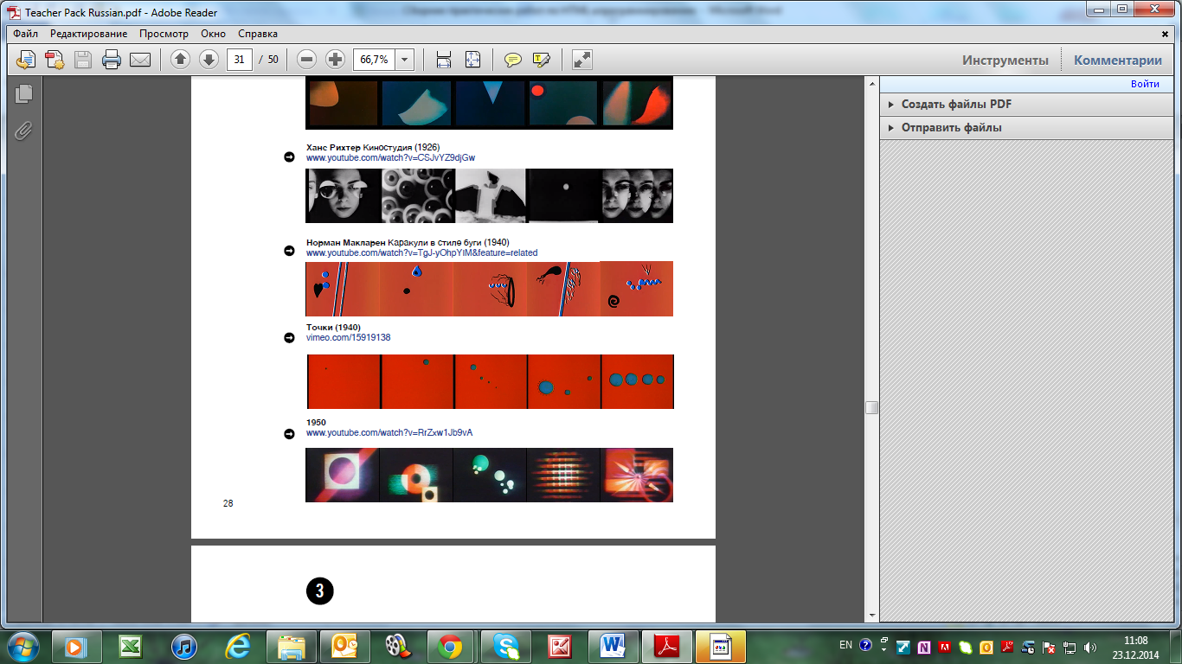Click the scrollbar down arrow
The image size is (1182, 664).
tap(872, 616)
